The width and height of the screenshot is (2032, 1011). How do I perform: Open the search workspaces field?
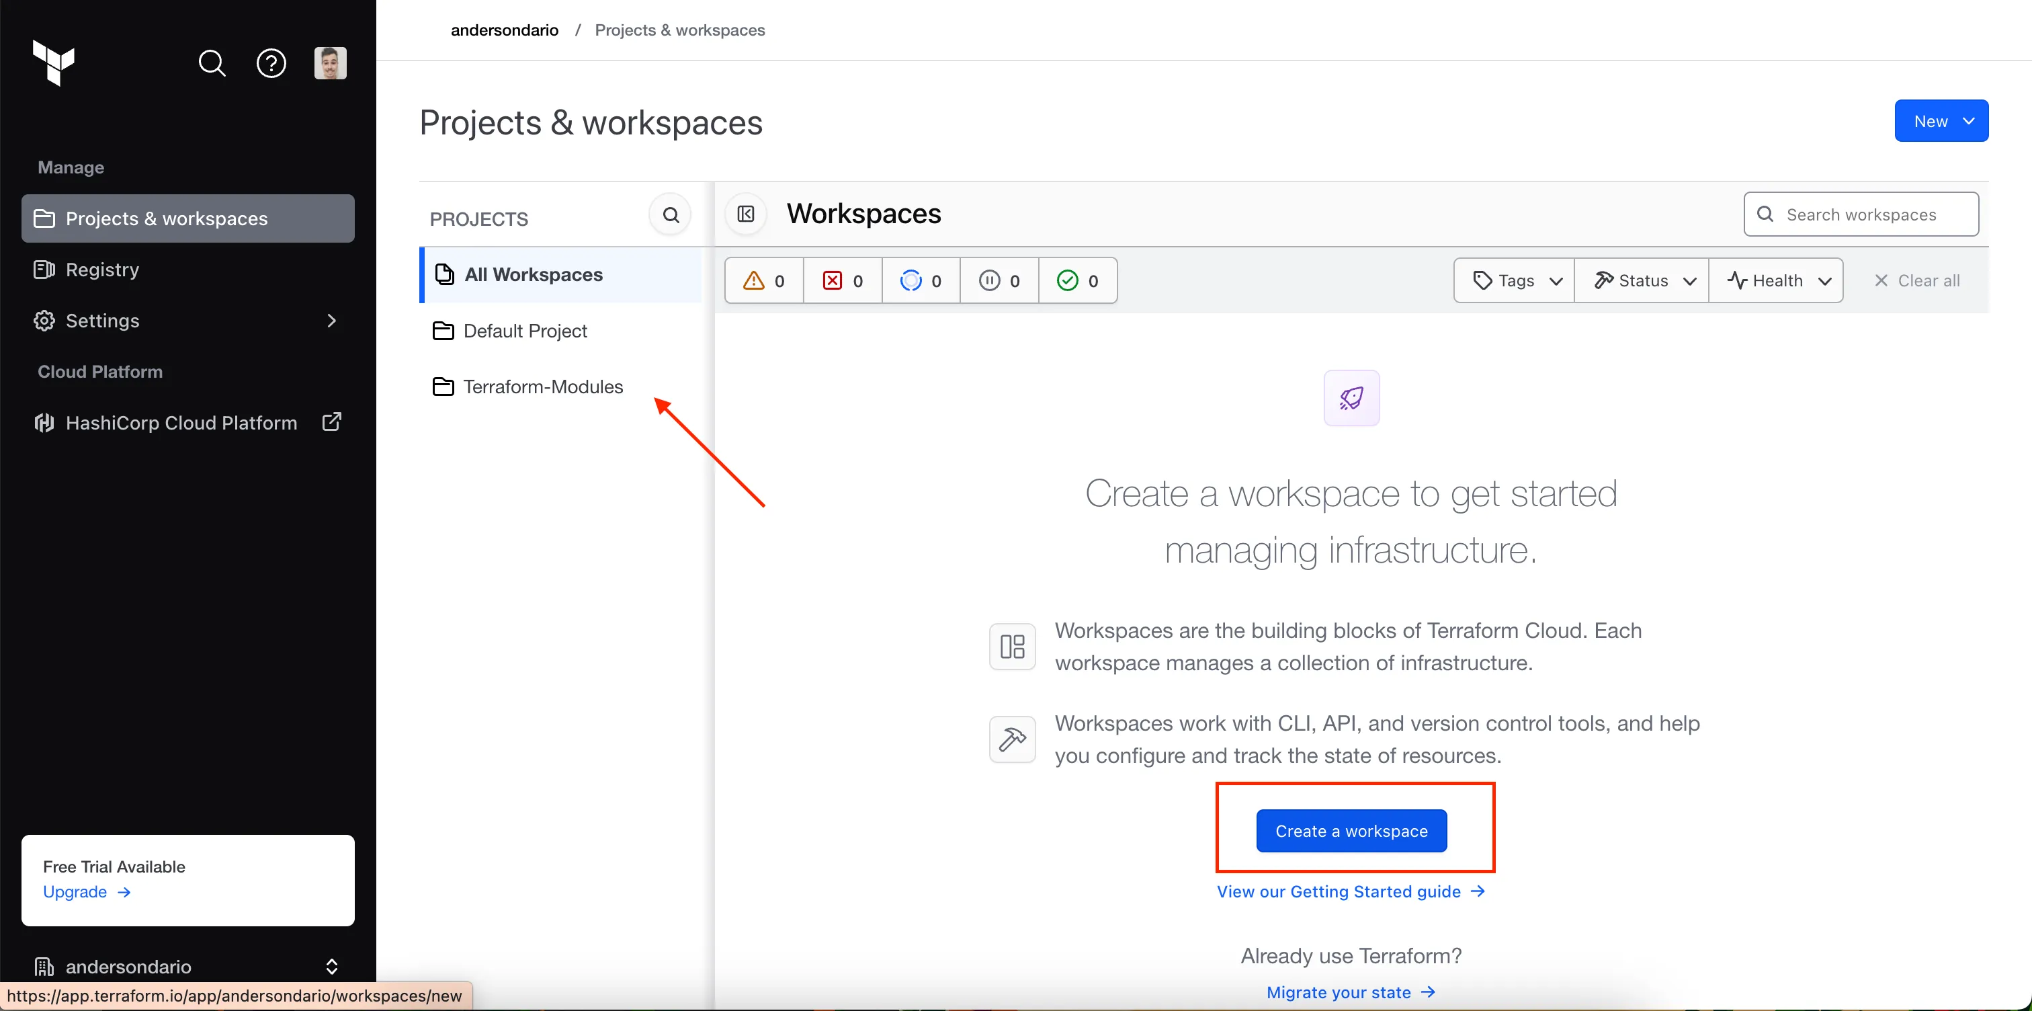[x=1861, y=214]
